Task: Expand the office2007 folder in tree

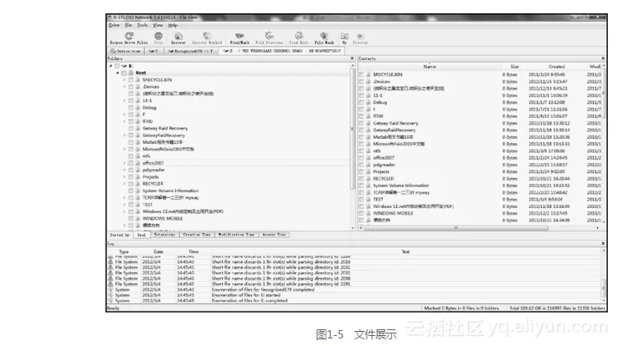Action: pos(125,163)
